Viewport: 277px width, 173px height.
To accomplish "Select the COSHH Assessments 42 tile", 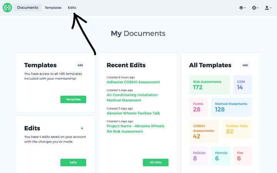I will [204, 131].
